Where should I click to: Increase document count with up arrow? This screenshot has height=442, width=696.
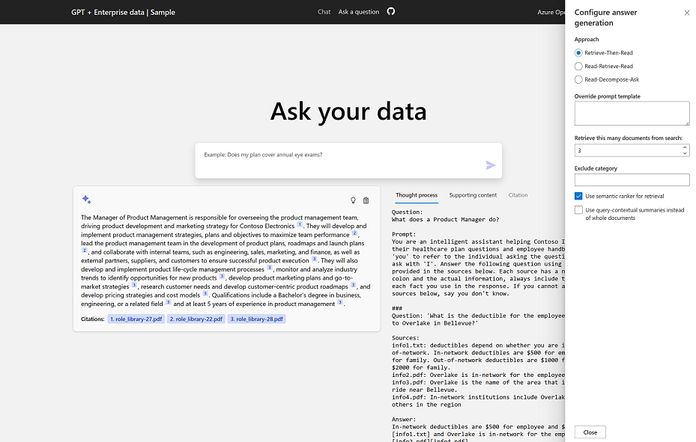pos(685,147)
